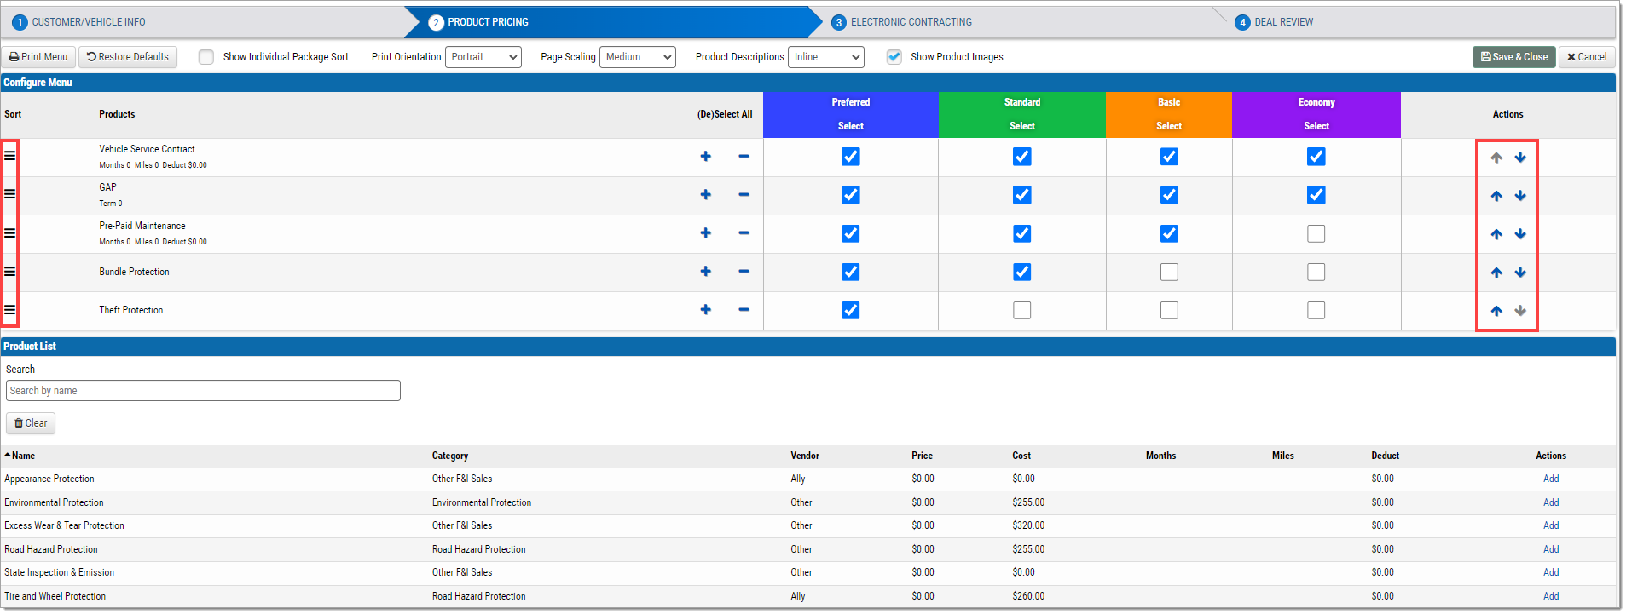
Task: Click plus icon in GAP row
Action: (705, 195)
